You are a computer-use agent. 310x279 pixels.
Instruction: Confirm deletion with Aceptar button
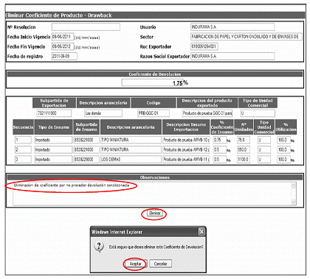(x=135, y=264)
